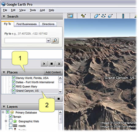Image resolution: width=139 pixels, height=132 pixels.
Task: Switch to the Directions tab
Action: pyautogui.click(x=48, y=24)
